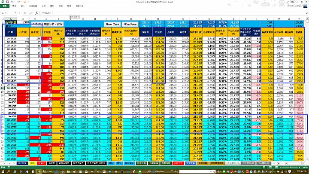This screenshot has height=174, width=309.
Task: Open the green 檔案 File tab
Action: pos(5,6)
